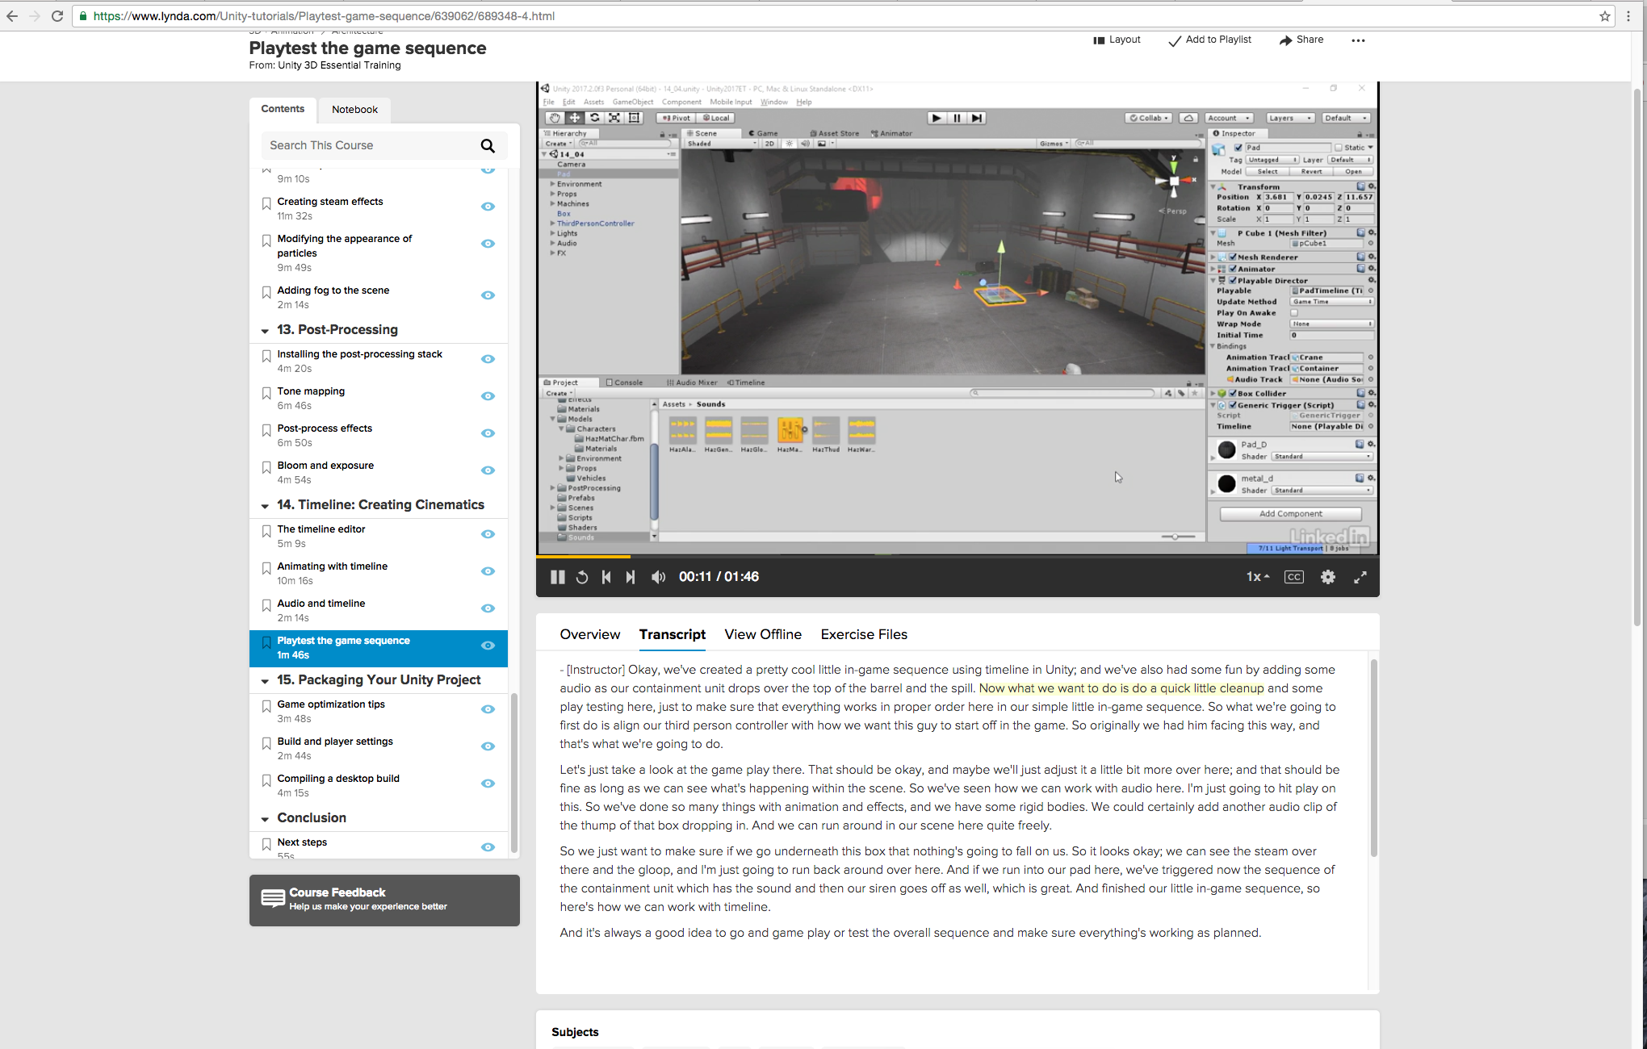This screenshot has height=1049, width=1647.
Task: Open the Layout options
Action: point(1117,40)
